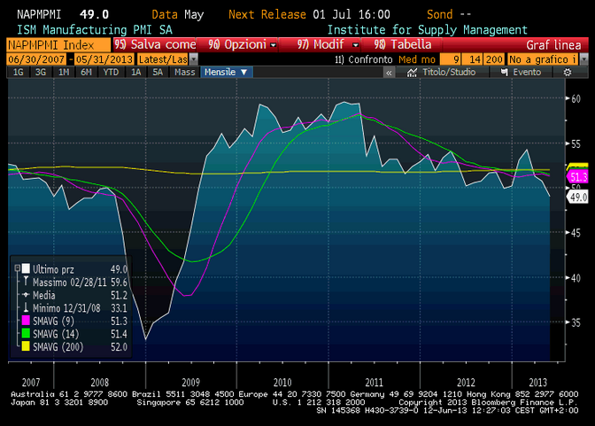Open the 'No a grafico' dropdown
The image size is (595, 426).
tap(542, 58)
